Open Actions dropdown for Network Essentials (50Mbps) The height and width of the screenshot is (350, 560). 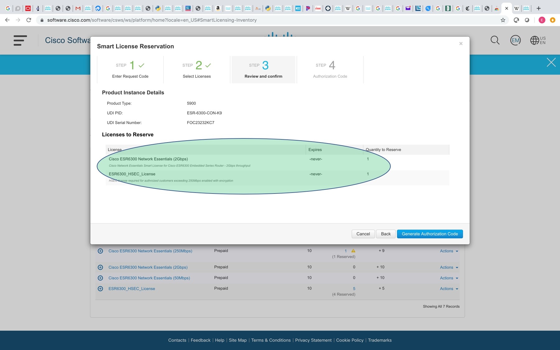click(x=449, y=278)
